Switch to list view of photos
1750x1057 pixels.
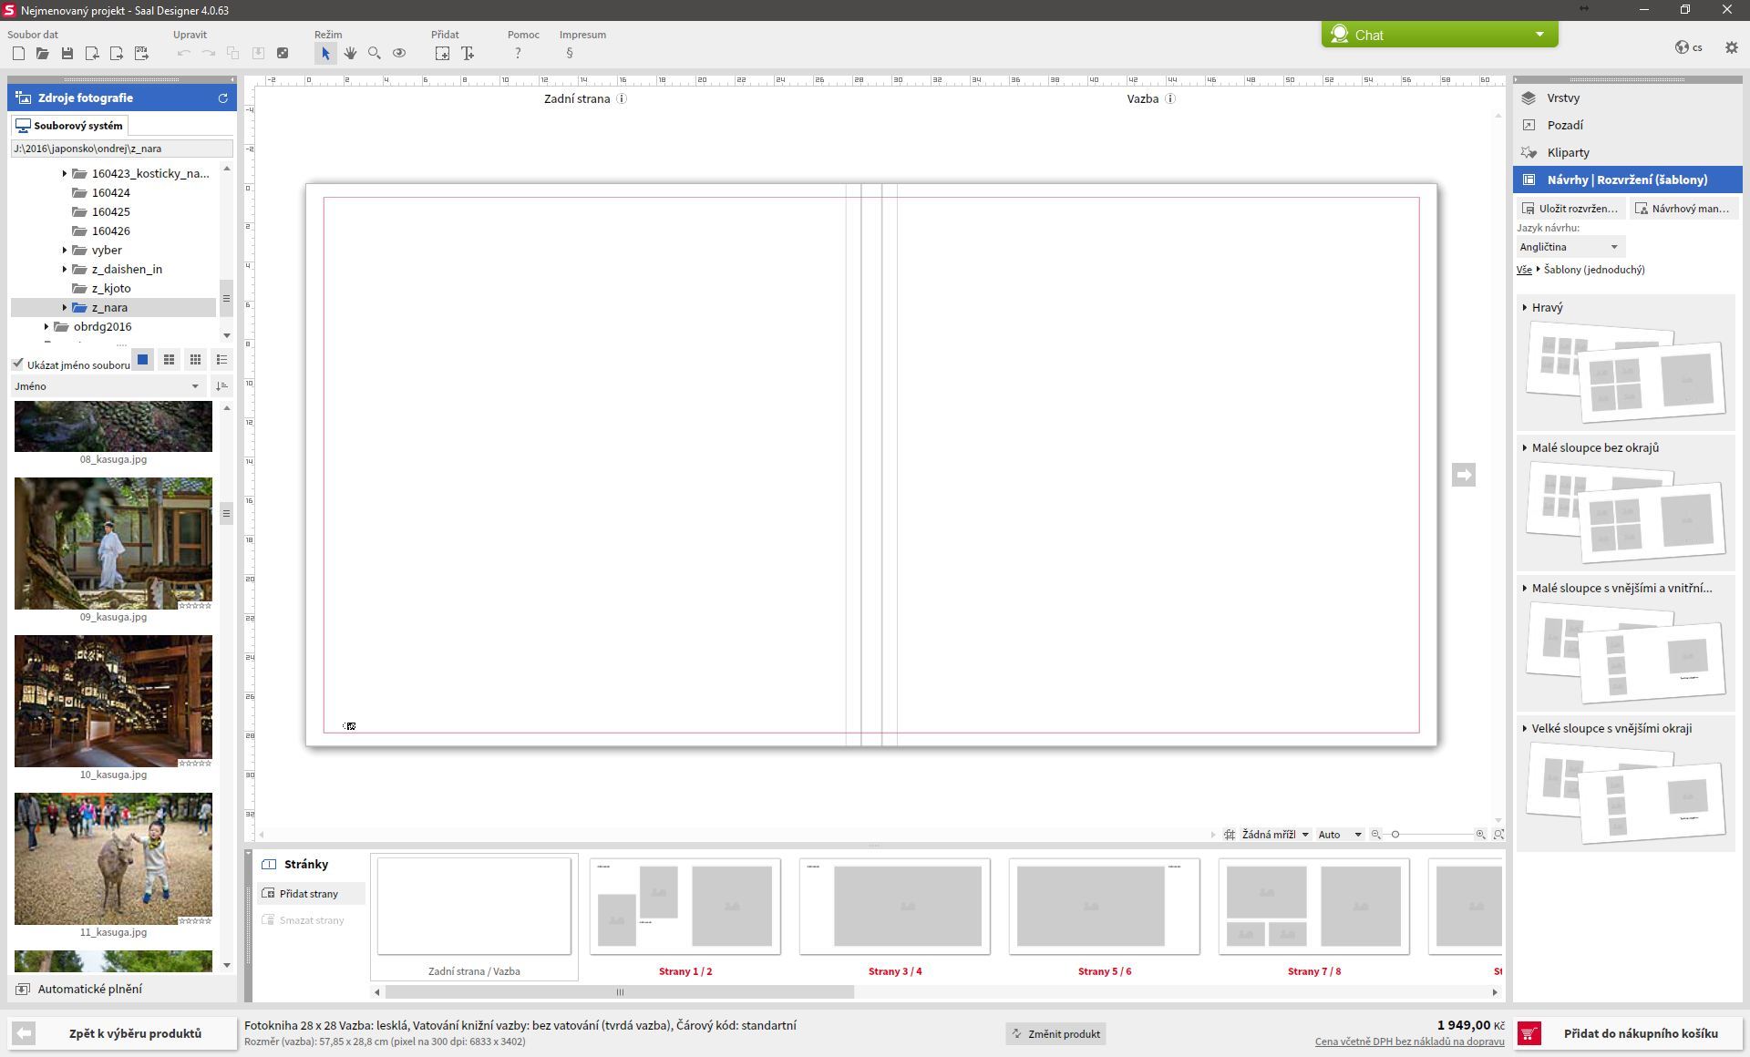(x=221, y=360)
